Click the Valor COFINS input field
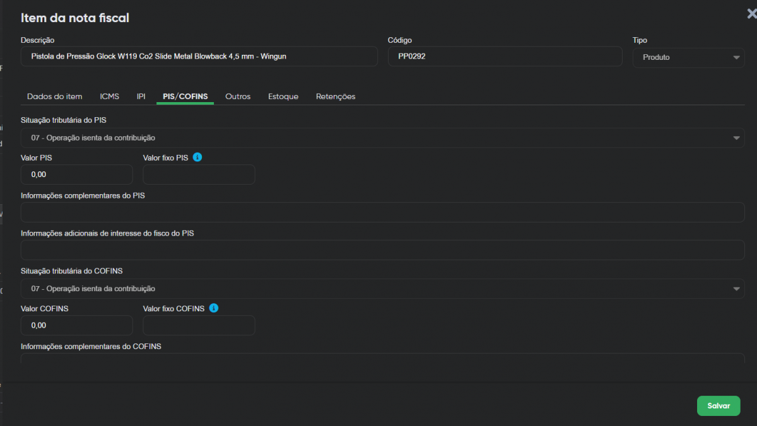The width and height of the screenshot is (757, 426). 76,325
